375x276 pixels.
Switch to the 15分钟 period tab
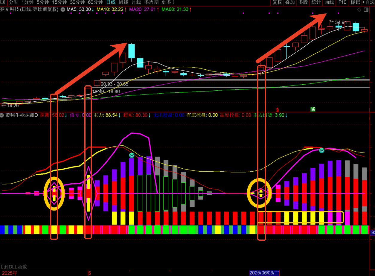(x=60, y=2)
